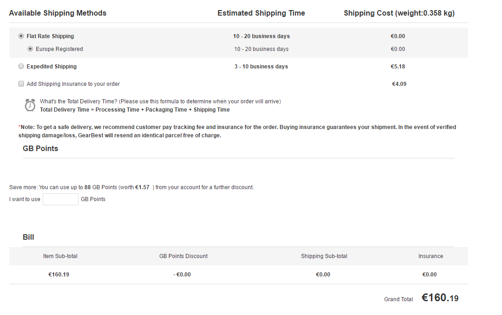Click the Estimated Shipping Time column header
Screen dimensions: 502x315
point(261,13)
